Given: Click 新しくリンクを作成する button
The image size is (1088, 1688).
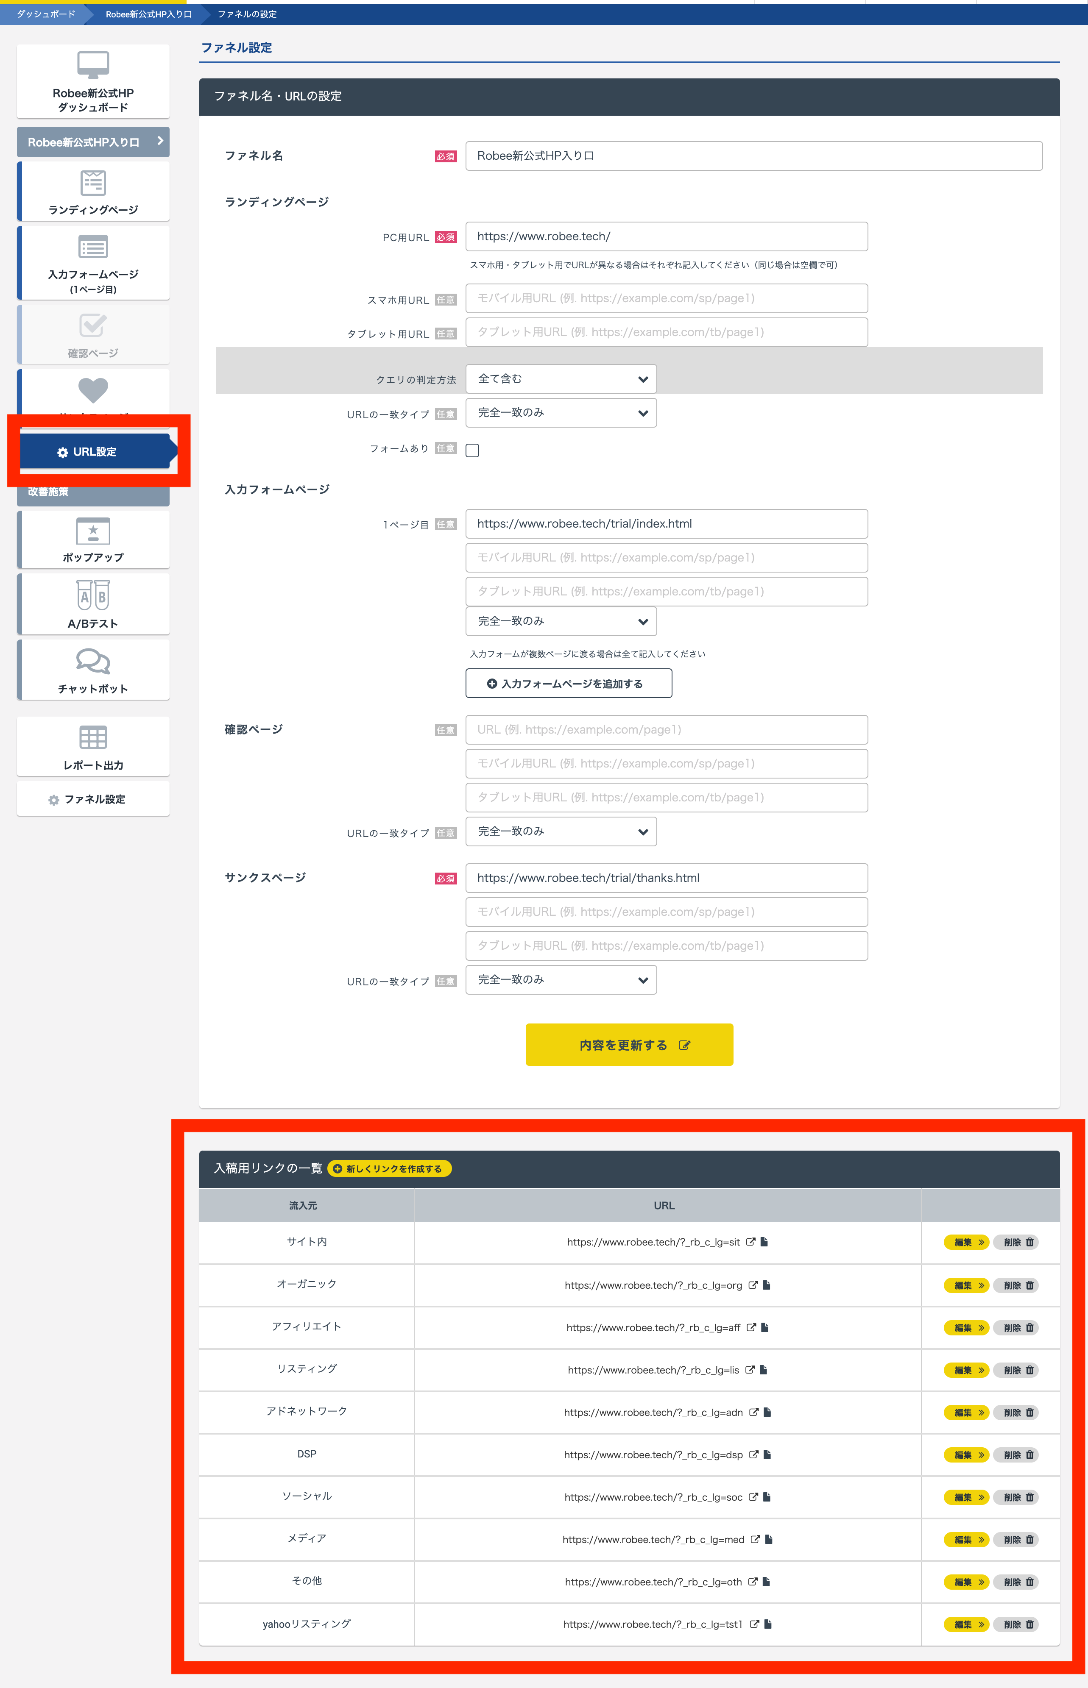Looking at the screenshot, I should click(389, 1168).
